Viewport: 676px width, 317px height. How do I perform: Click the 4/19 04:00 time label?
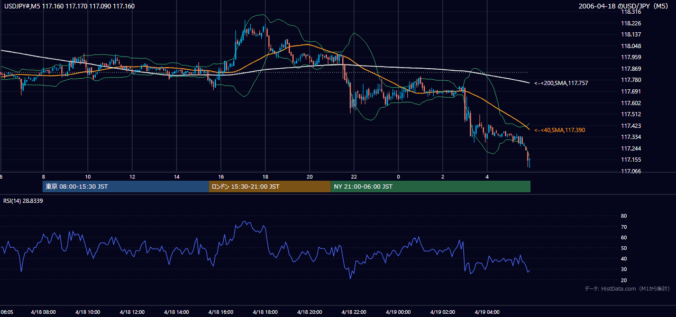(487, 312)
